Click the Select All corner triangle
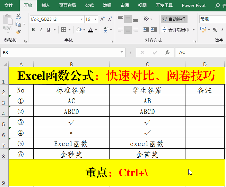This screenshot has height=187, width=226. pyautogui.click(x=5, y=64)
